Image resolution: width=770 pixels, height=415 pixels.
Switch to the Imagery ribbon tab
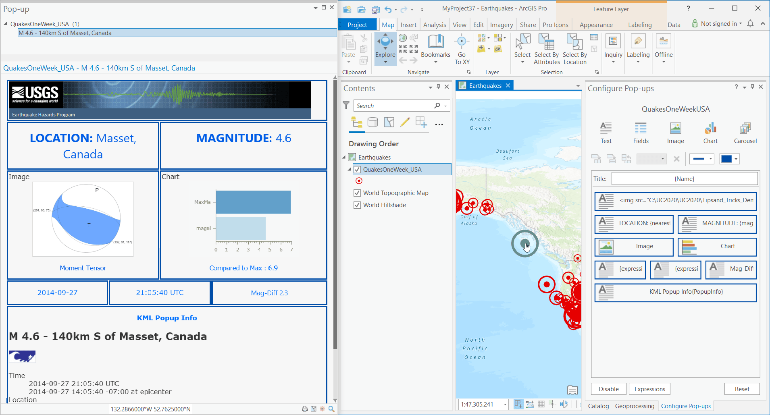tap(501, 24)
